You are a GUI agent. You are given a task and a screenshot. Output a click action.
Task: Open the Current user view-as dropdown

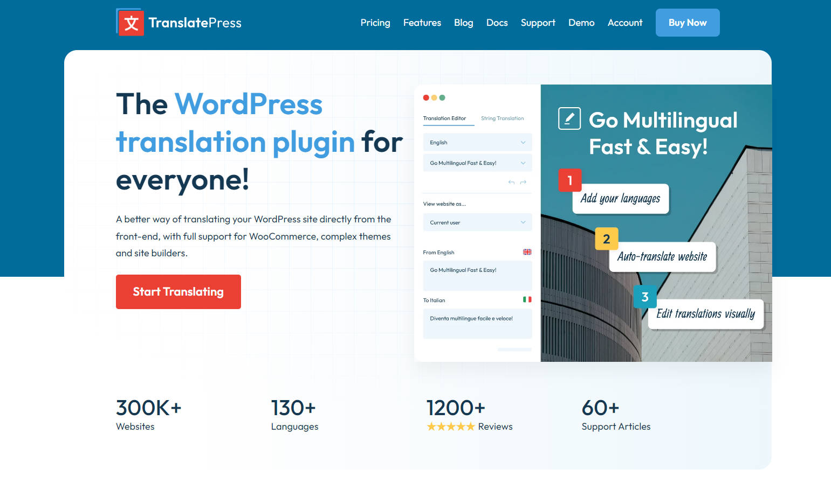point(477,222)
